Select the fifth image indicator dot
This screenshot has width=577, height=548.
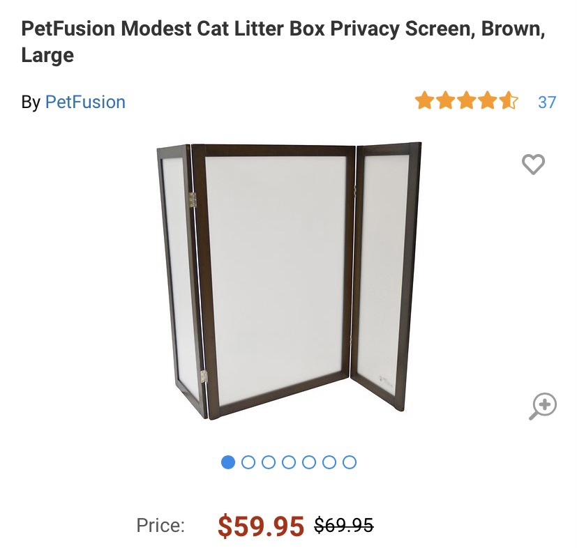(x=309, y=462)
